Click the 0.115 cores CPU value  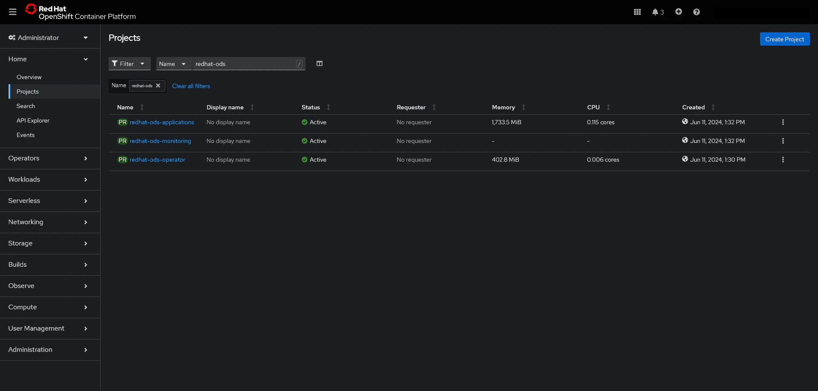(x=601, y=122)
